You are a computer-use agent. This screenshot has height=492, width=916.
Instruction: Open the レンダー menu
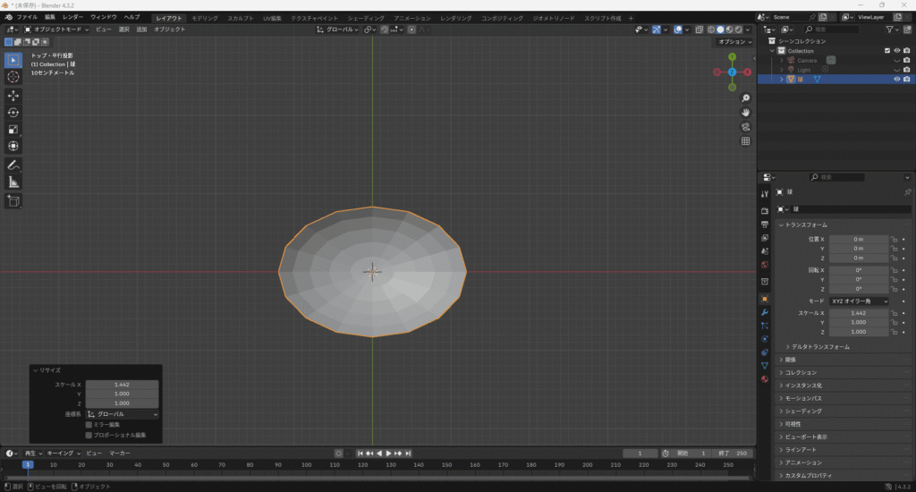(x=73, y=18)
